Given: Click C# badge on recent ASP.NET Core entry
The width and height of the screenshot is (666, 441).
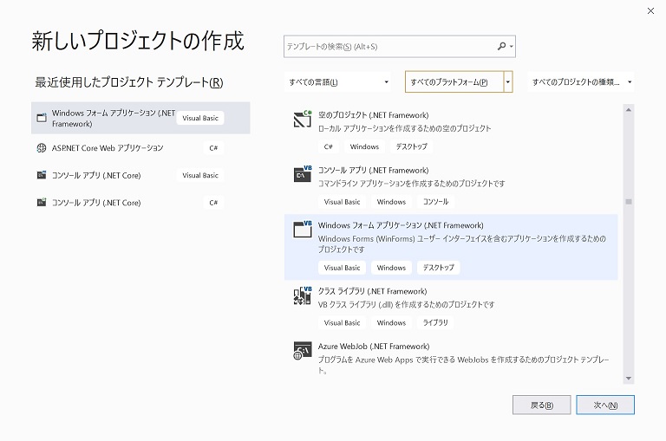Looking at the screenshot, I should pos(213,147).
